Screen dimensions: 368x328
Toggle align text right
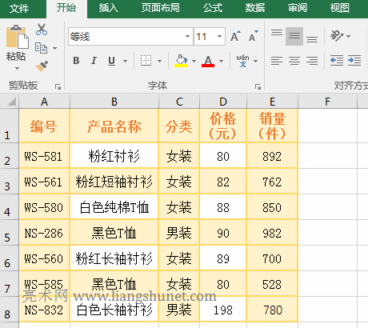tap(312, 61)
